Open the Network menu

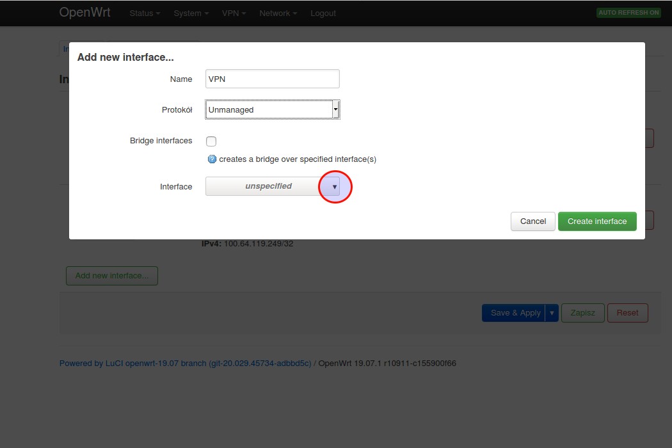(x=278, y=13)
